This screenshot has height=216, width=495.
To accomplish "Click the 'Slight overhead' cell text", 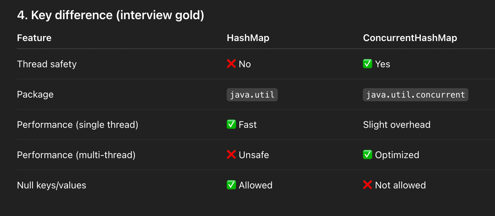I will pyautogui.click(x=397, y=124).
